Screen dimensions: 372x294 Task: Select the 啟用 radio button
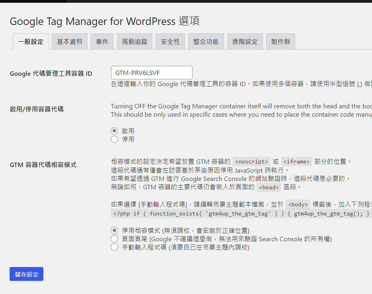coord(114,131)
